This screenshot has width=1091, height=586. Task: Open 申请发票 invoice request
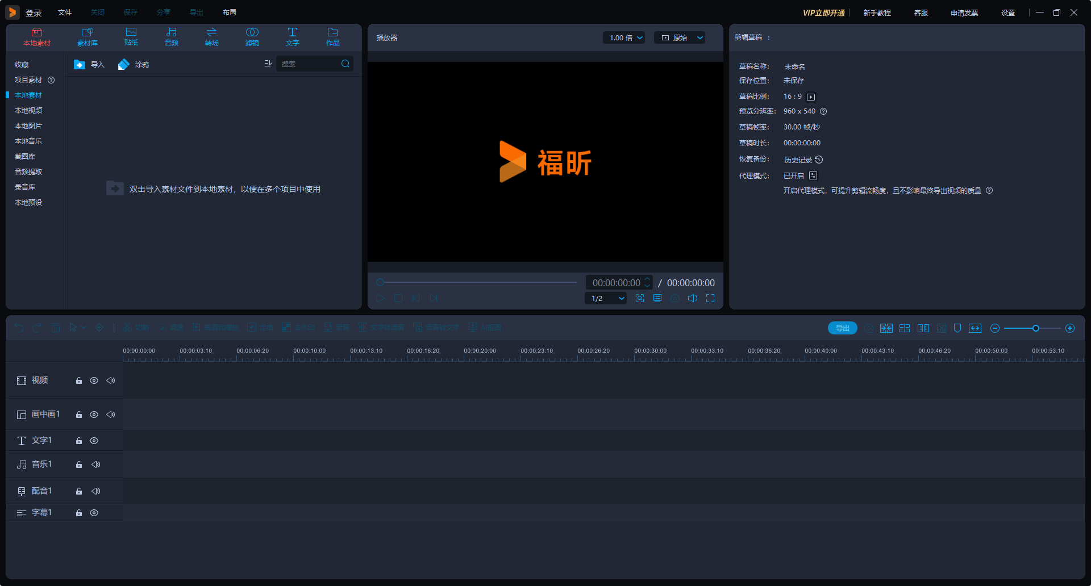coord(964,13)
